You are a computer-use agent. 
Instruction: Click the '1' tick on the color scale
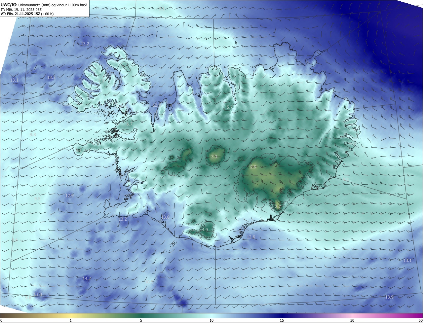[x=71, y=320]
